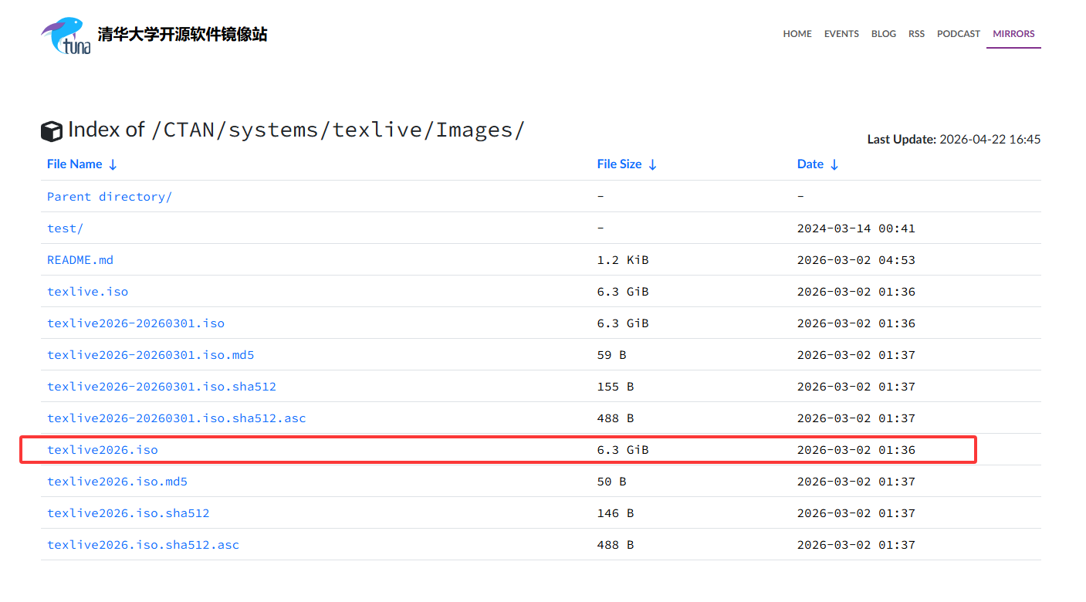The width and height of the screenshot is (1086, 602).
Task: Open the BLOG nav item
Action: (x=884, y=34)
